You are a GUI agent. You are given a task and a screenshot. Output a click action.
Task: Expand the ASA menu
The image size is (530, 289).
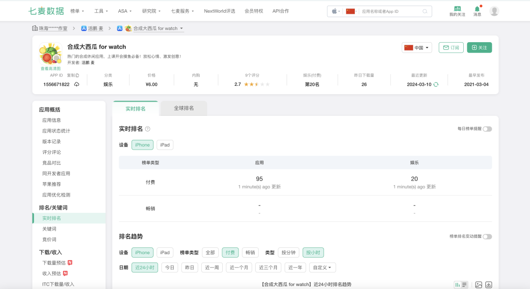(125, 11)
